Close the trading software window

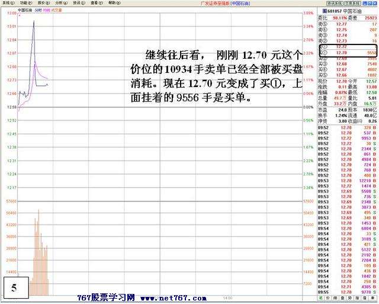pos(375,4)
